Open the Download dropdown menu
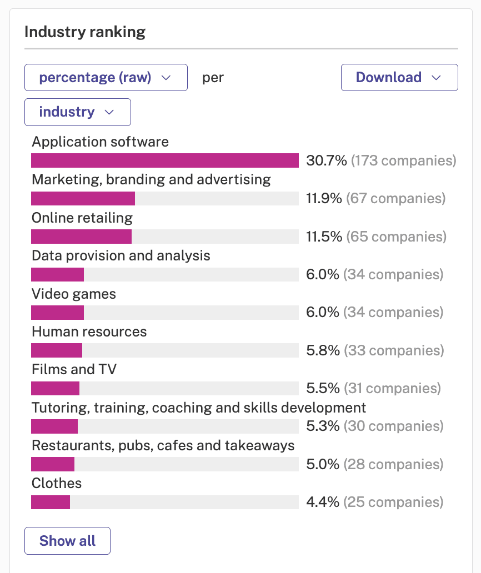The height and width of the screenshot is (573, 481). coord(399,78)
